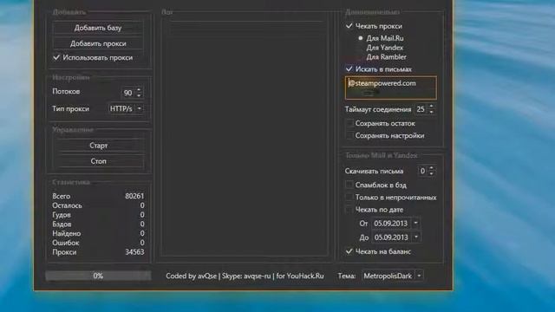Increase 'Таймаут соединения' with the up arrow

[431, 106]
